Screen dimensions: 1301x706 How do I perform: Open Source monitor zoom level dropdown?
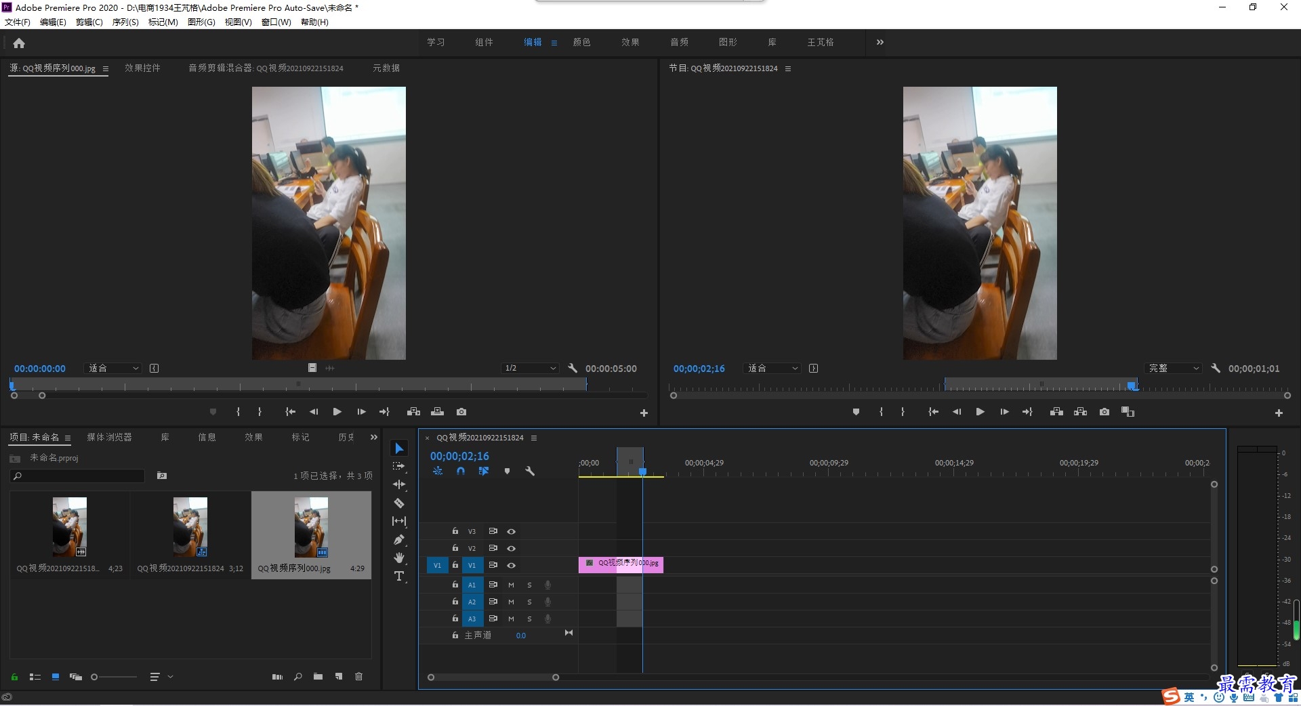click(113, 368)
